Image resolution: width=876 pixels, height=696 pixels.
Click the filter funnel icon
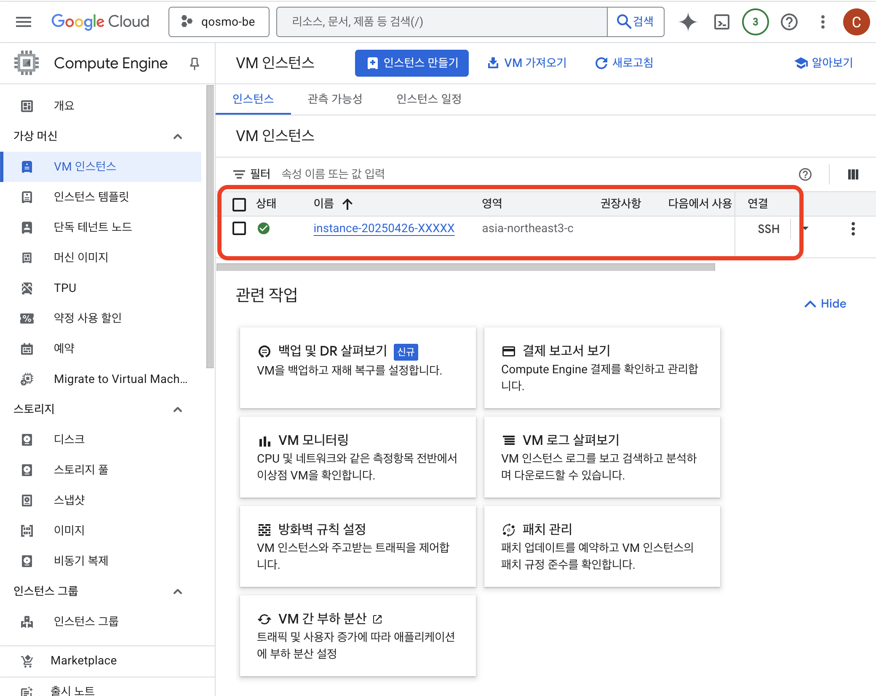tap(239, 174)
